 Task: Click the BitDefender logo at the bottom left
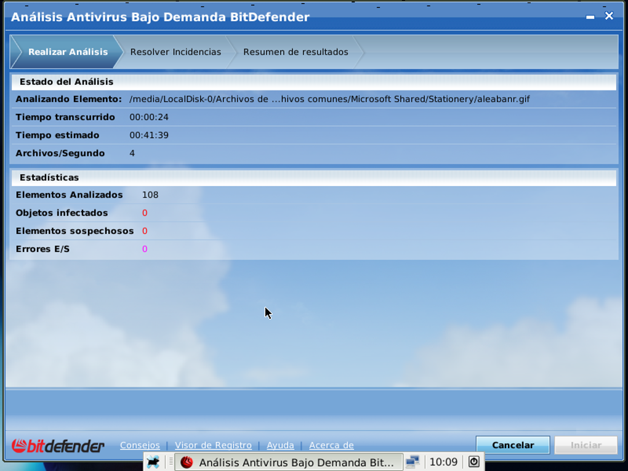(58, 445)
